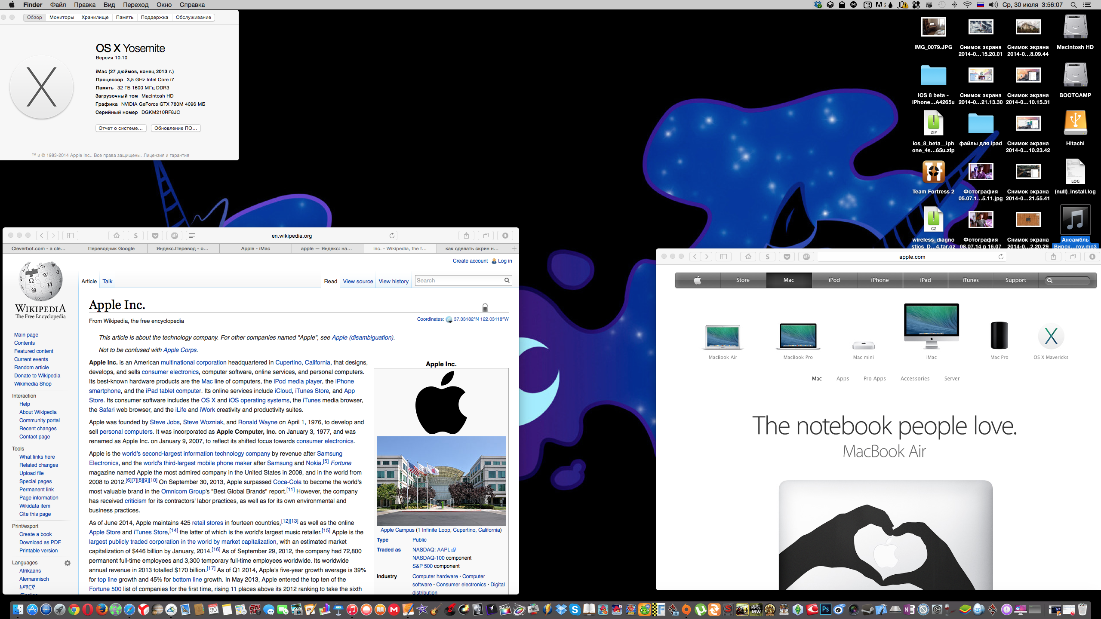Open Spotlight search in menu bar

(1073, 5)
